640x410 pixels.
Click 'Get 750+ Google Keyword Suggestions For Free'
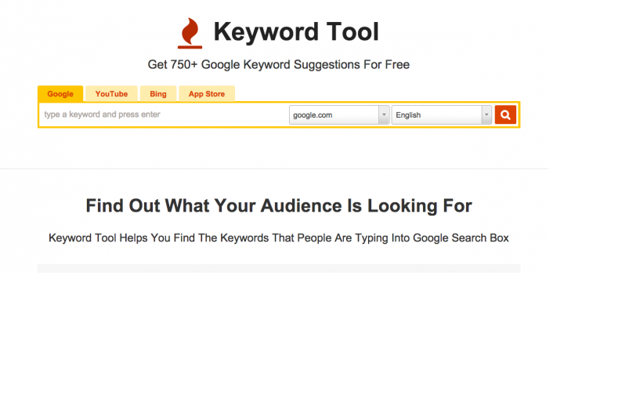tap(279, 64)
